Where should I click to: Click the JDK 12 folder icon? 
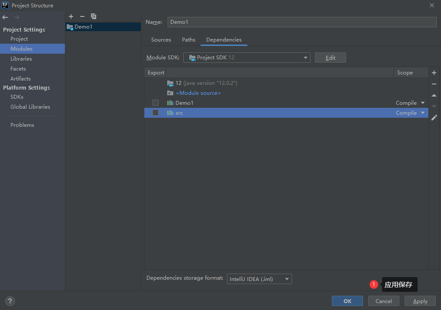[x=170, y=83]
